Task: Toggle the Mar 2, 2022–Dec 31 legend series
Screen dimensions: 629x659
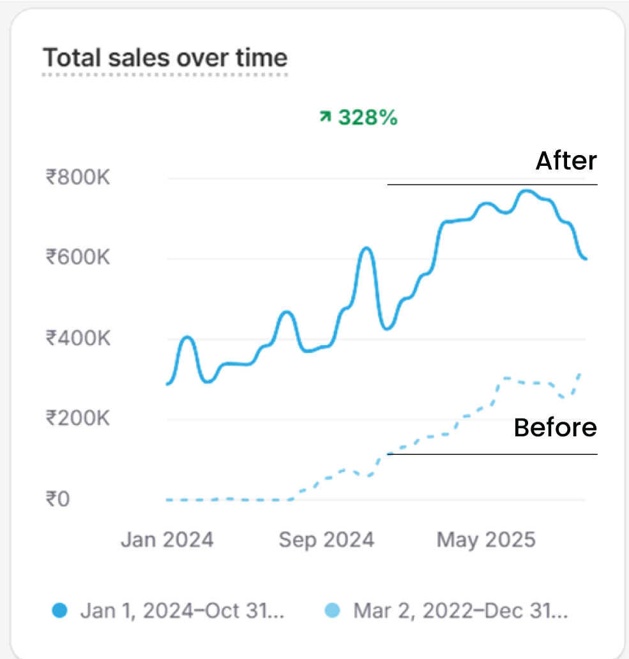Action: 460,611
